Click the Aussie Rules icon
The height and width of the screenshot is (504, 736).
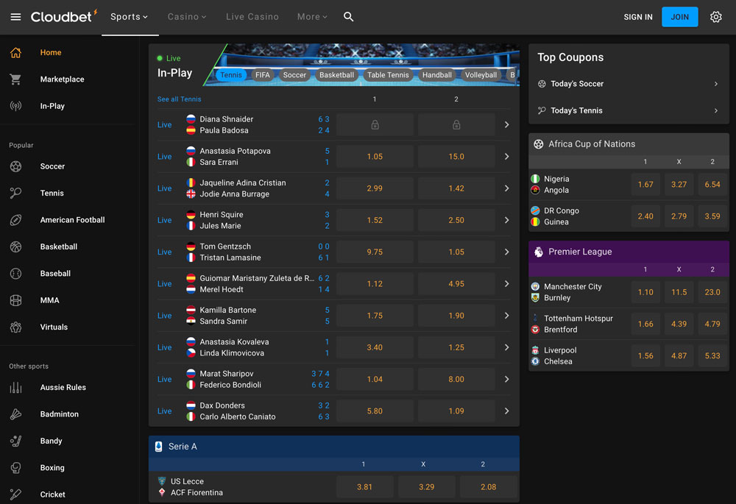coord(15,387)
